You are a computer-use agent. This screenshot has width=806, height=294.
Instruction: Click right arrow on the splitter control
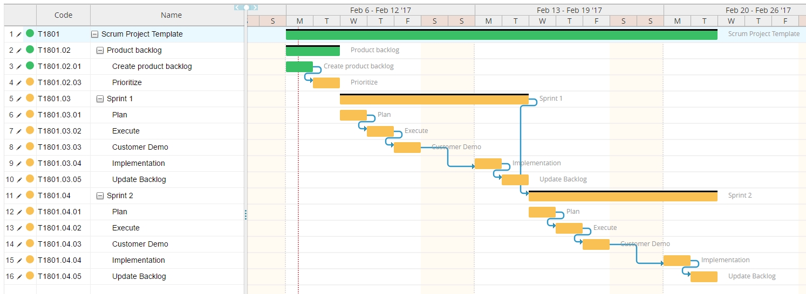coord(255,8)
